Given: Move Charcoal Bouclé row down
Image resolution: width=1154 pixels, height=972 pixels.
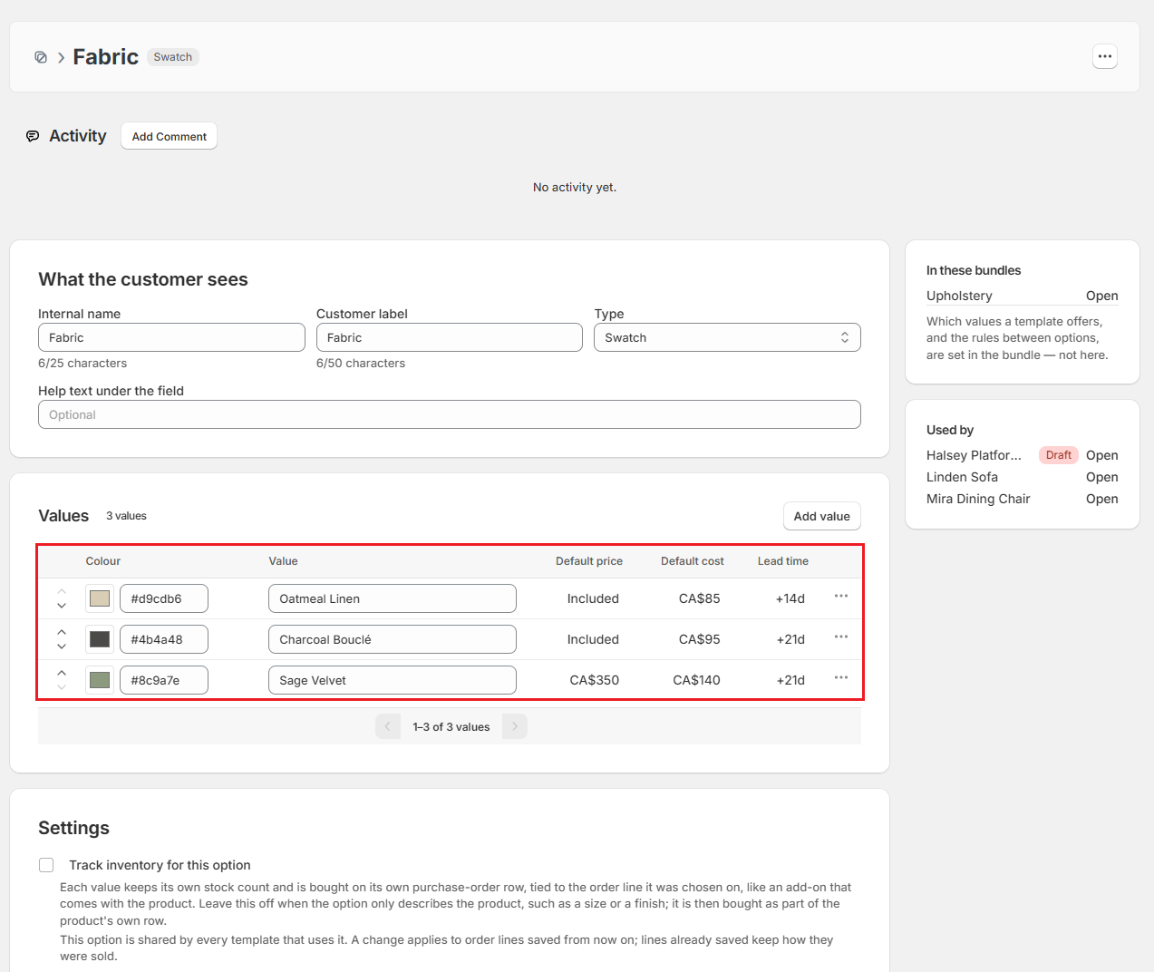Looking at the screenshot, I should tap(62, 646).
